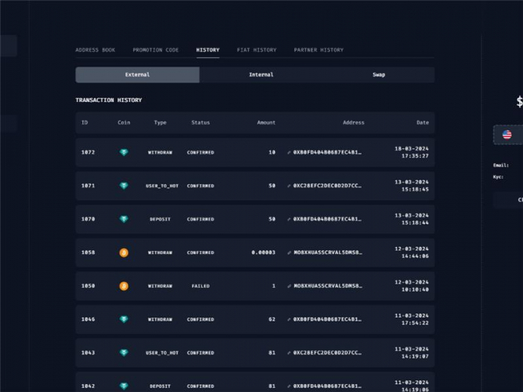The width and height of the screenshot is (523, 392).
Task: Click the Amount column header
Action: (266, 122)
